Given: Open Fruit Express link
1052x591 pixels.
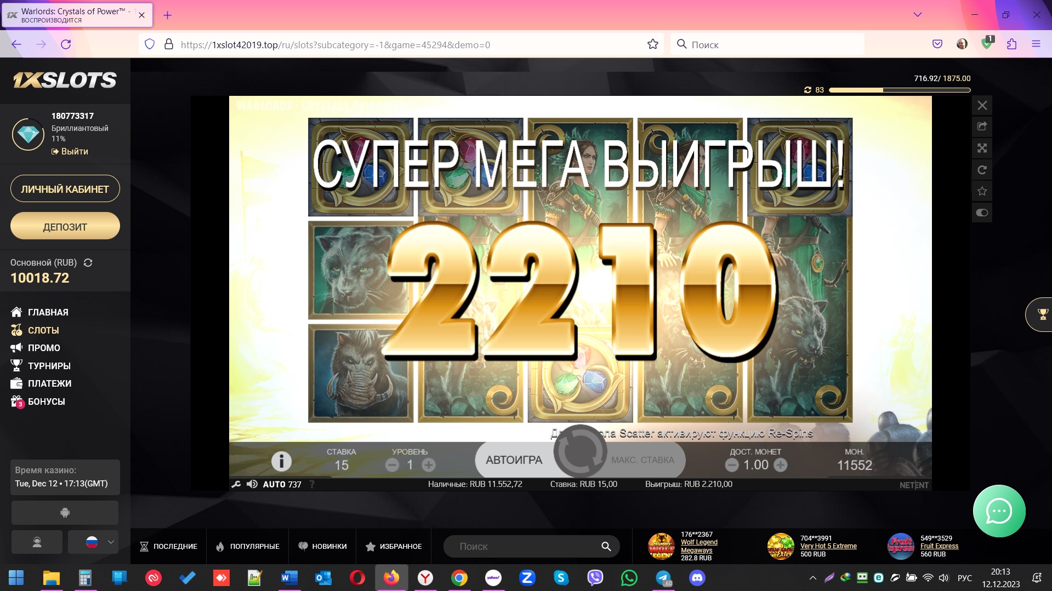Looking at the screenshot, I should pyautogui.click(x=939, y=546).
